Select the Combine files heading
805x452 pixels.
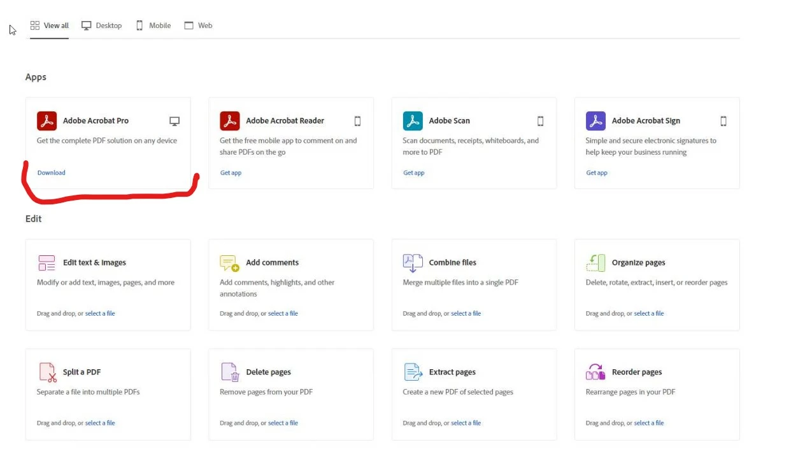pyautogui.click(x=452, y=262)
